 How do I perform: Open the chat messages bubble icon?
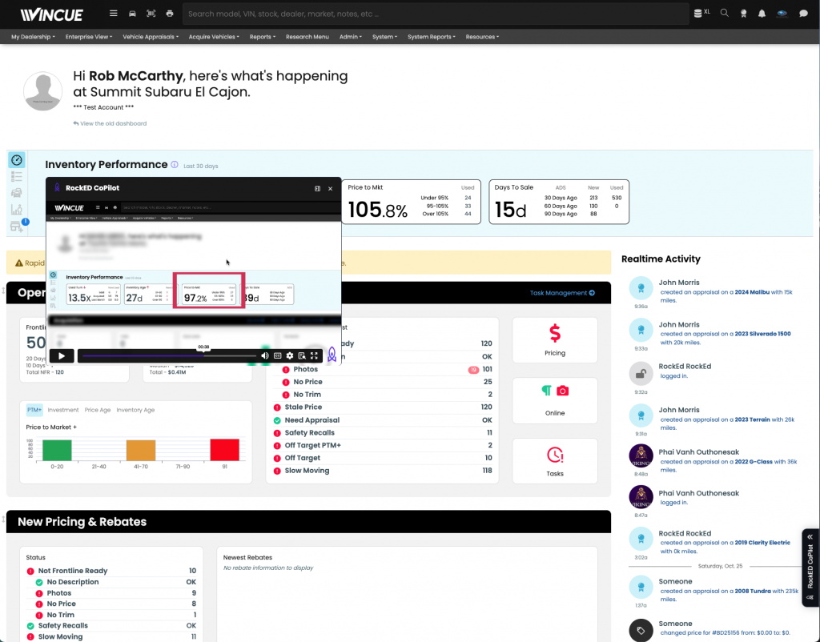803,14
